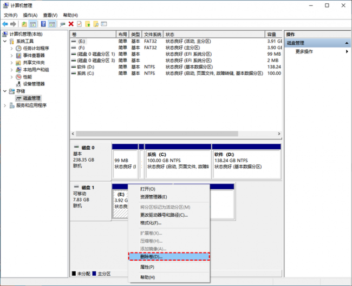352x286 pixels.
Task: Click the 布局 column header
Action: coord(122,34)
